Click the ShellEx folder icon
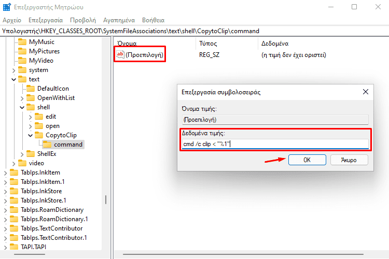Screen dimensions: 389x259 [x=31, y=154]
